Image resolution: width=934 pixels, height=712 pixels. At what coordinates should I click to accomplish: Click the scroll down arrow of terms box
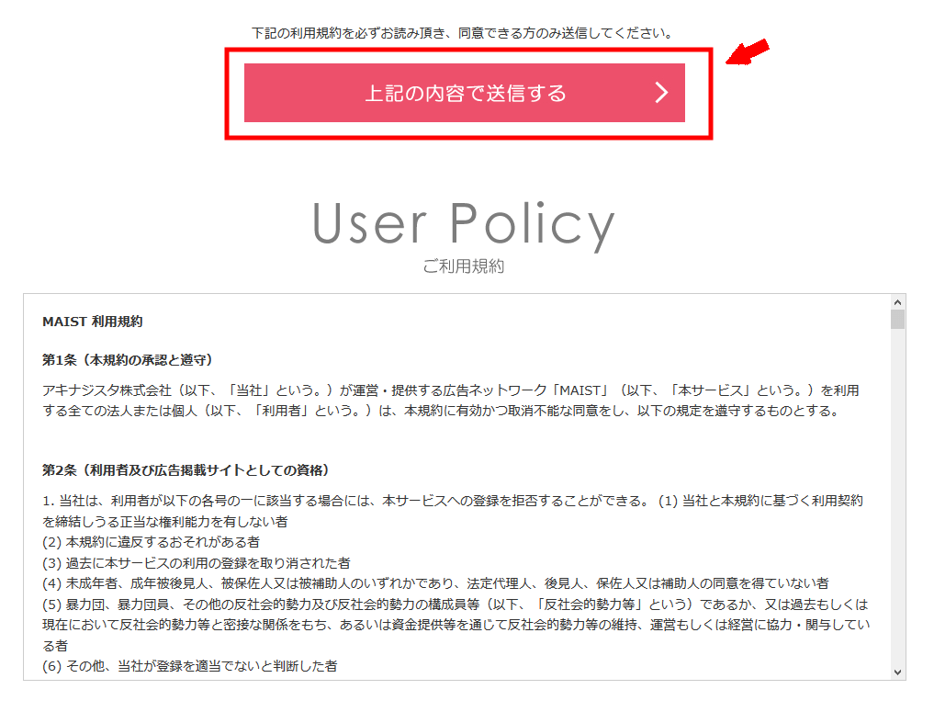[x=897, y=672]
